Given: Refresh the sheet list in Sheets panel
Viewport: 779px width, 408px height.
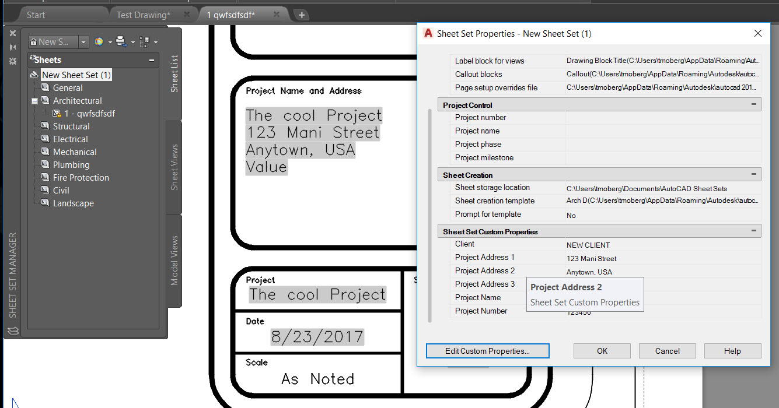Looking at the screenshot, I should pos(32,57).
